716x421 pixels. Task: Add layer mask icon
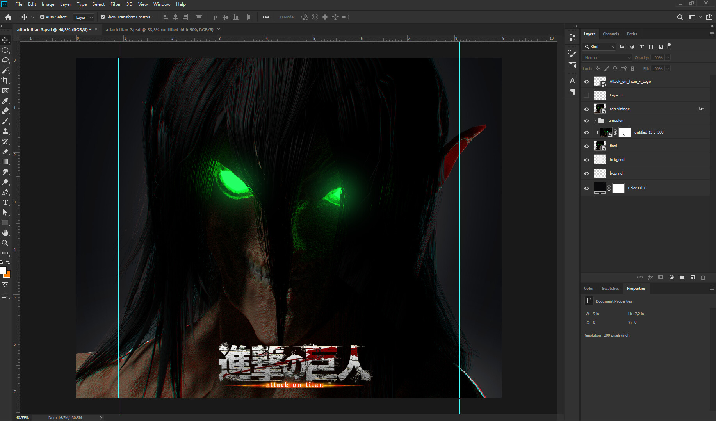click(661, 277)
